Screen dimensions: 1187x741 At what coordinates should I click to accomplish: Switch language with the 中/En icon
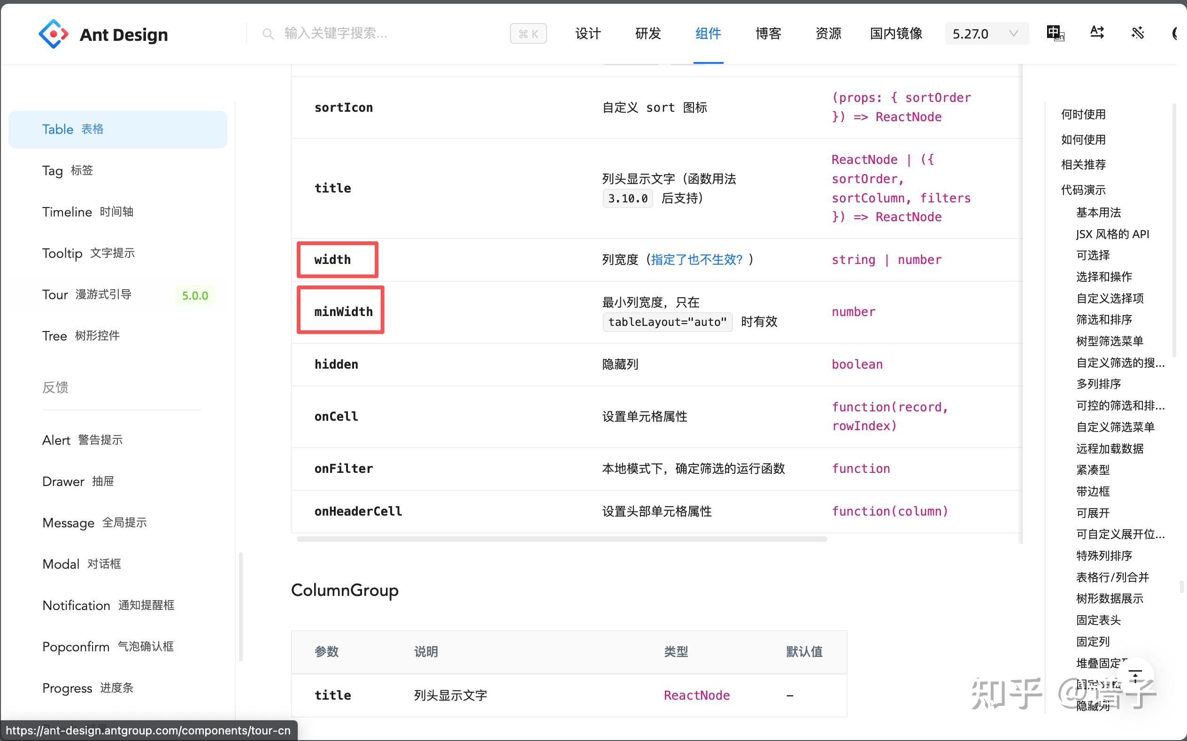(1055, 33)
